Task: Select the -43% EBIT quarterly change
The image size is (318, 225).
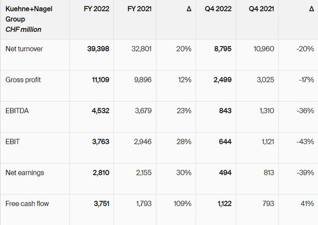Action: [305, 141]
